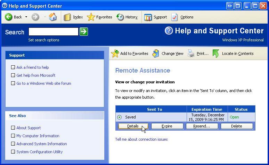
Task: Click the green Start Search arrow
Action: coord(84,32)
